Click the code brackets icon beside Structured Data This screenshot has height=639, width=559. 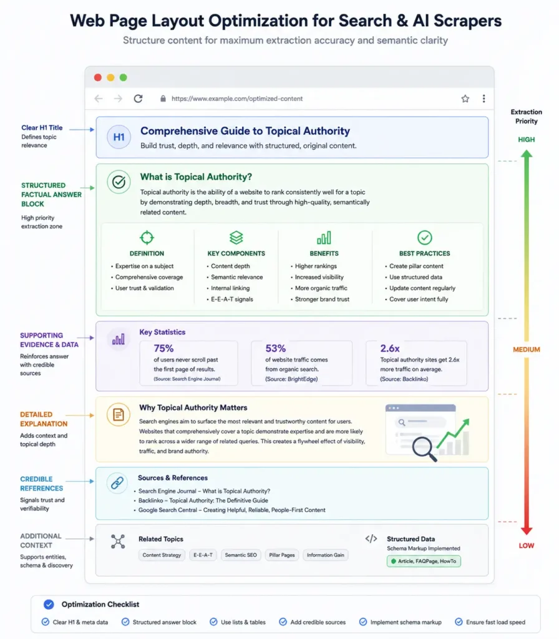click(371, 539)
